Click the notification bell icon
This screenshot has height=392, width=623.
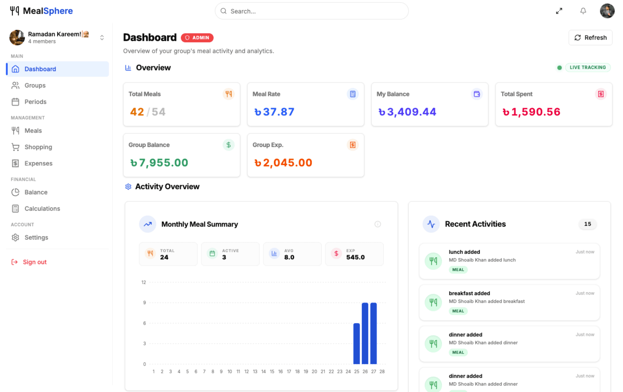click(x=583, y=11)
